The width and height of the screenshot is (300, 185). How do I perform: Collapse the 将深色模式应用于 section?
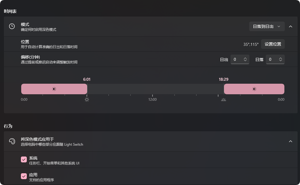tap(291, 141)
